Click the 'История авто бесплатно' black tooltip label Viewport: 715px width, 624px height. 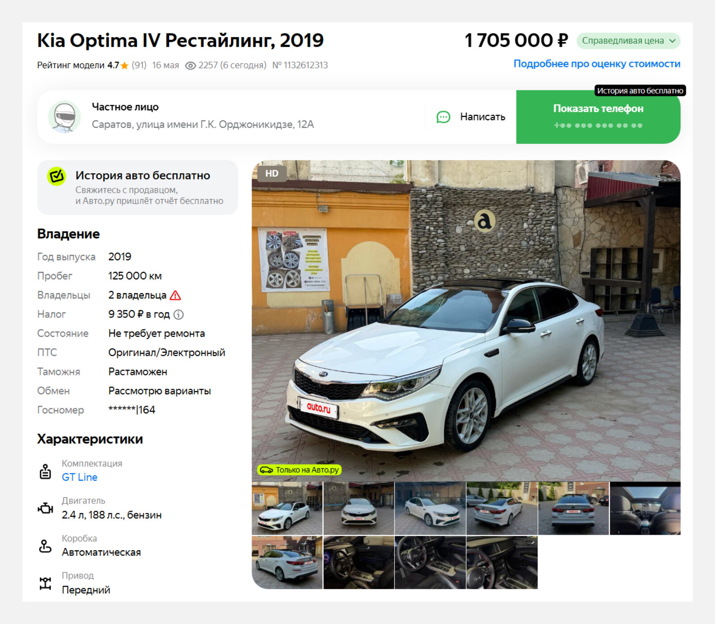coord(640,91)
